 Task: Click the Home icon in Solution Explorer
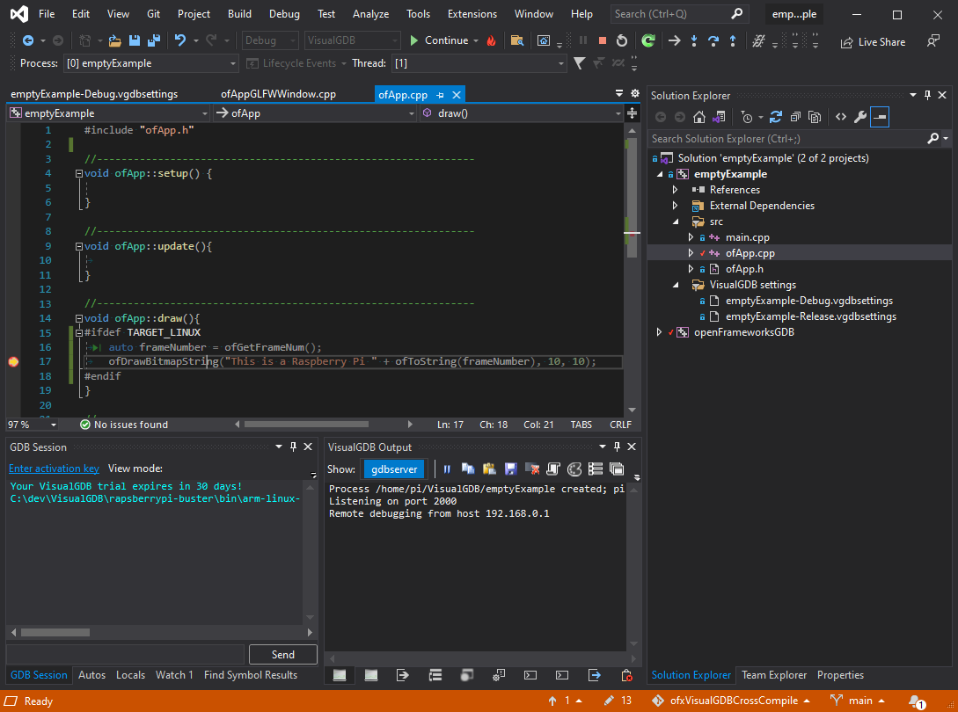[x=699, y=117]
